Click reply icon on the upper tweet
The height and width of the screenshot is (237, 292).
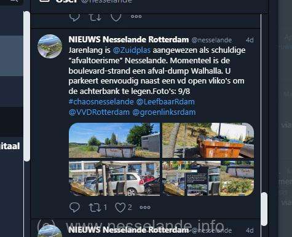point(74,17)
